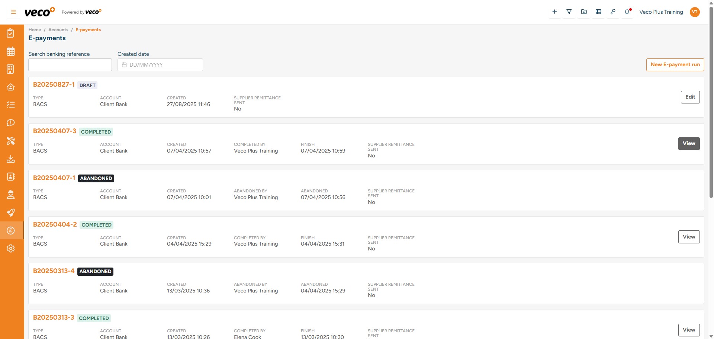The height and width of the screenshot is (339, 714).
Task: Open notifications via the bell icon
Action: 627,12
